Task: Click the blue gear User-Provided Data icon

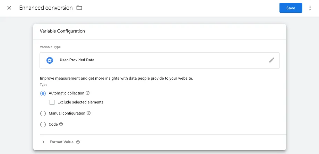Action: pos(50,60)
